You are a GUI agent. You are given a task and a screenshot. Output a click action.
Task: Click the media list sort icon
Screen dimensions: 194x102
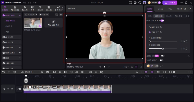pyautogui.click(x=61, y=15)
